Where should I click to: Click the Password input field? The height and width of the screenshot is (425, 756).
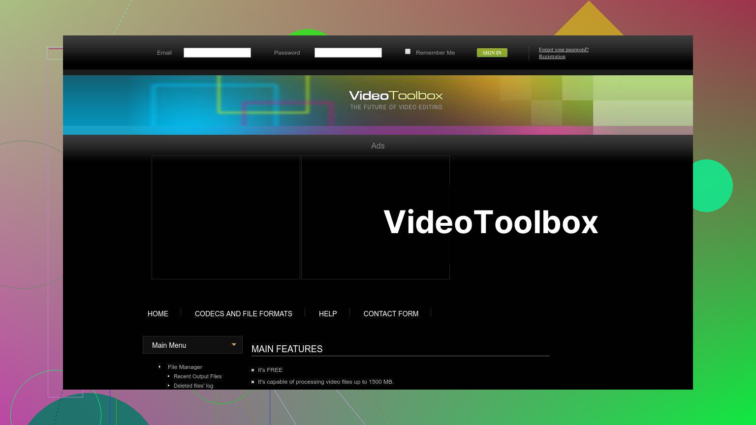point(348,53)
